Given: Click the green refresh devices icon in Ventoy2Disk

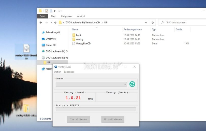Looking at the screenshot, I should (132, 84).
